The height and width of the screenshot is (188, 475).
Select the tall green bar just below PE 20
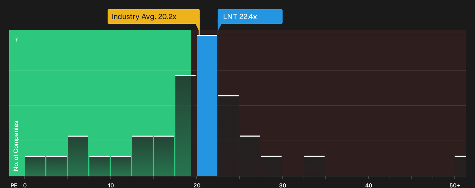pos(185,126)
